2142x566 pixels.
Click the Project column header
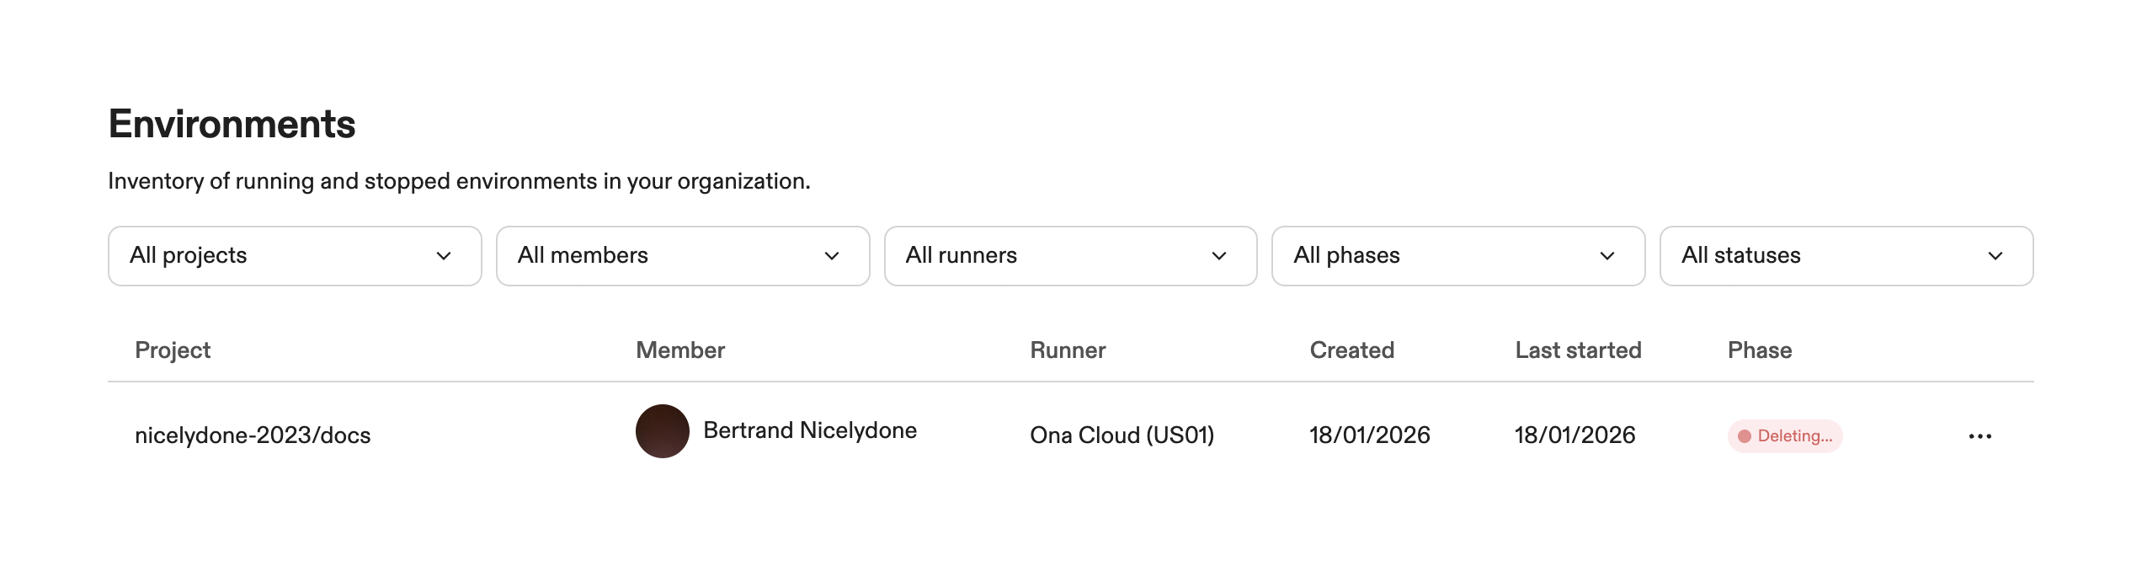click(173, 350)
